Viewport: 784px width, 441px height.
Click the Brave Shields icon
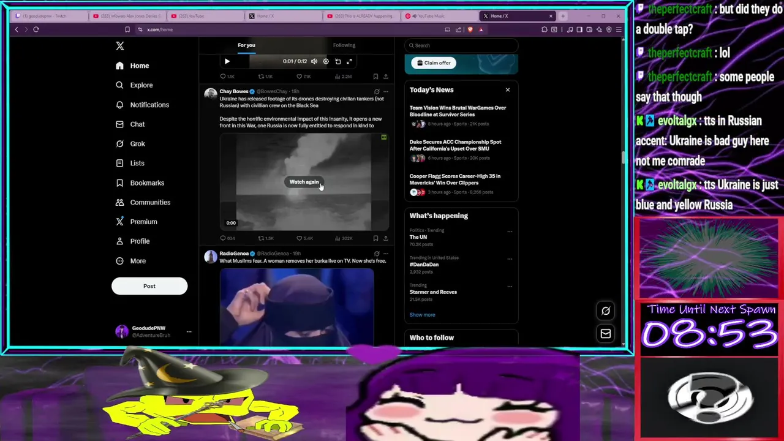point(470,29)
